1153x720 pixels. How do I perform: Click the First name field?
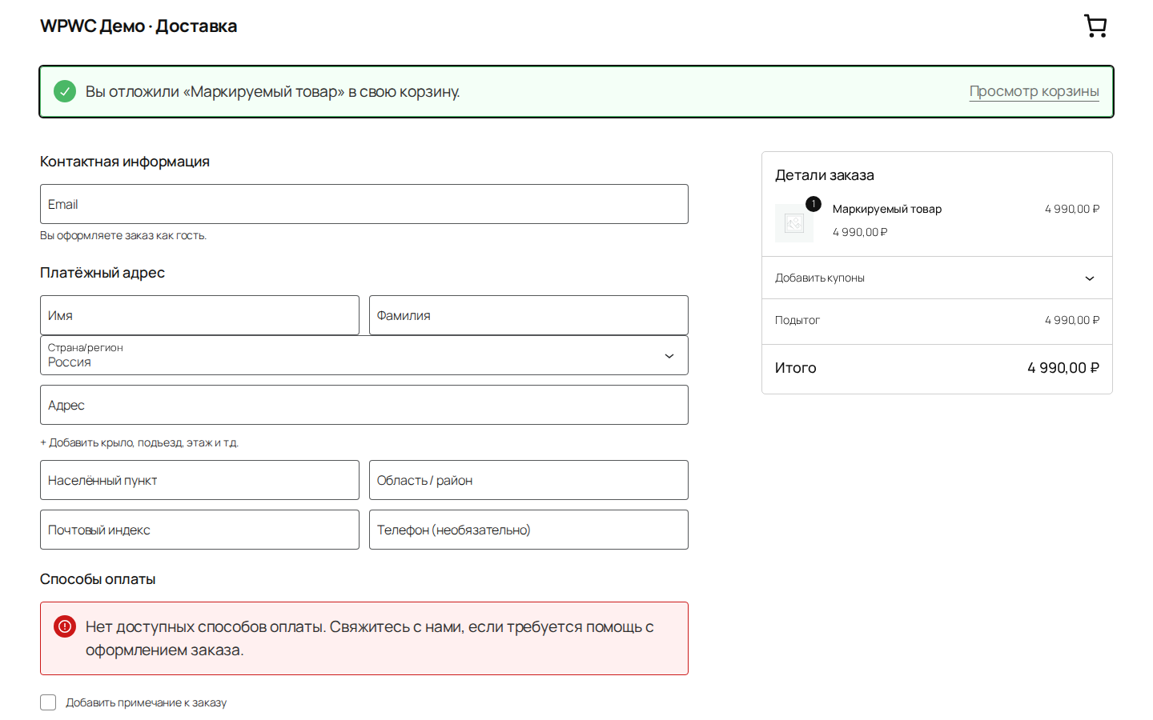(199, 315)
